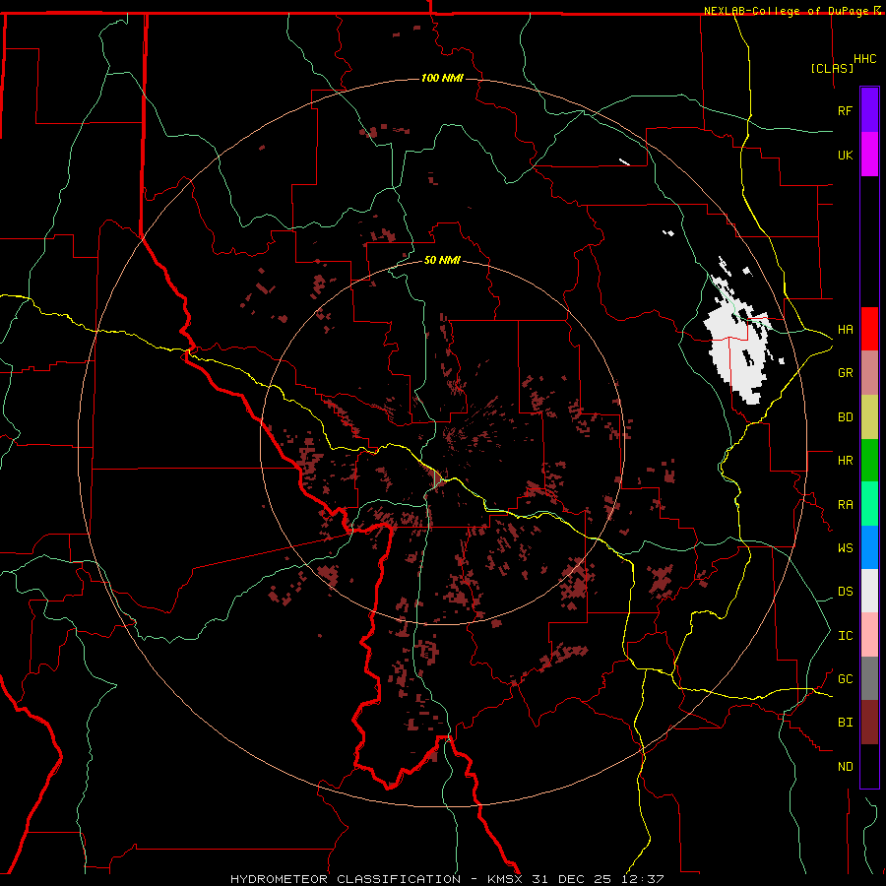Click the 31 DEC 25 date
Image resolution: width=886 pixels, height=886 pixels.
pos(572,879)
